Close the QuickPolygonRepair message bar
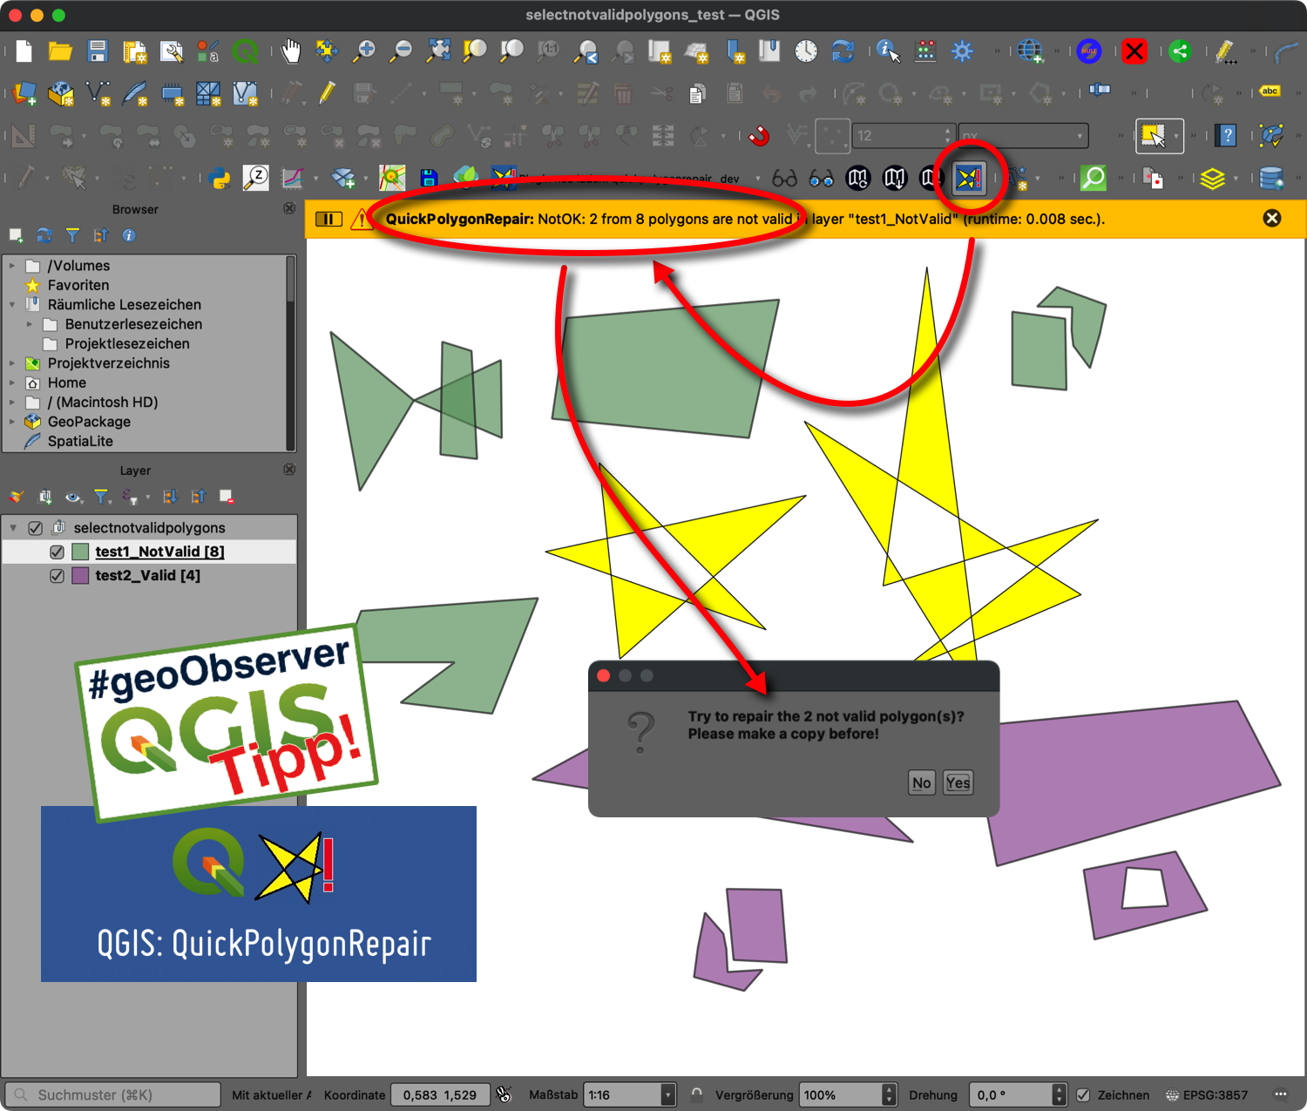The image size is (1307, 1111). pos(1272,219)
